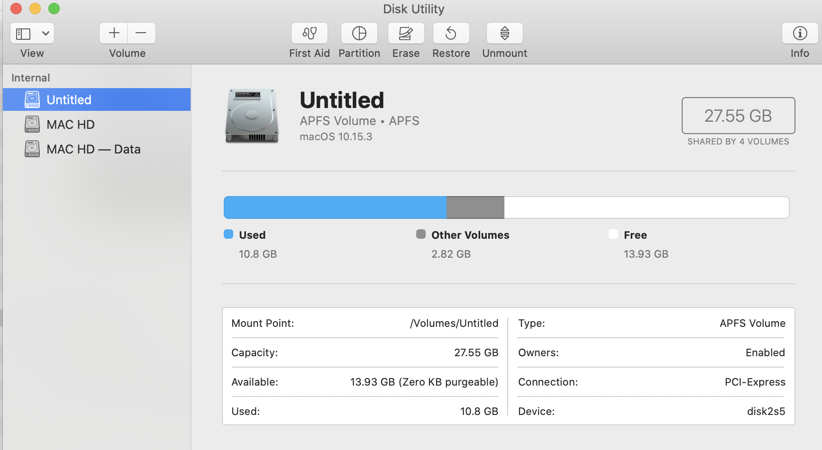822x450 pixels.
Task: Zoom window with green button
Action: pos(54,9)
